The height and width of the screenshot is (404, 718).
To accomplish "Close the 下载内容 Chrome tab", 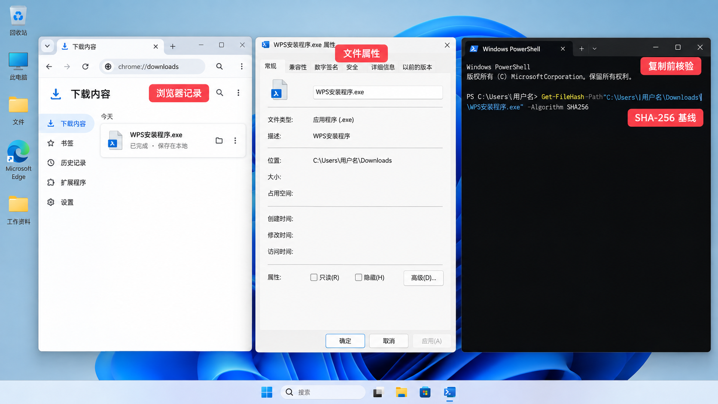I will click(155, 46).
